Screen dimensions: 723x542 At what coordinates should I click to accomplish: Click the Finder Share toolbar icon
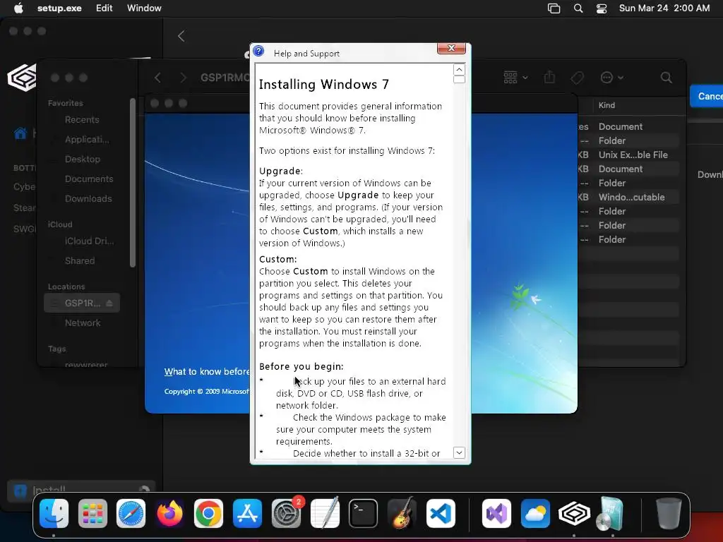click(x=549, y=77)
